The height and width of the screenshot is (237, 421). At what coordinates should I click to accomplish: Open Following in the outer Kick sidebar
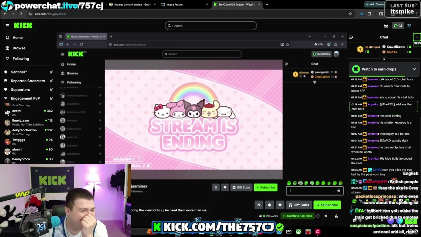click(x=17, y=59)
